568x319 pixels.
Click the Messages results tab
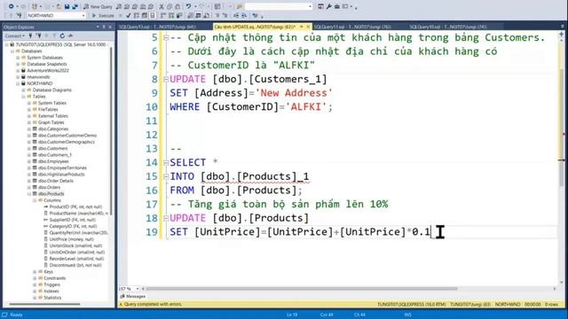[133, 296]
